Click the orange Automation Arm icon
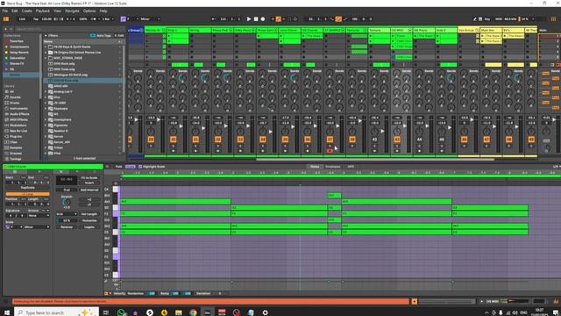 tap(279, 19)
